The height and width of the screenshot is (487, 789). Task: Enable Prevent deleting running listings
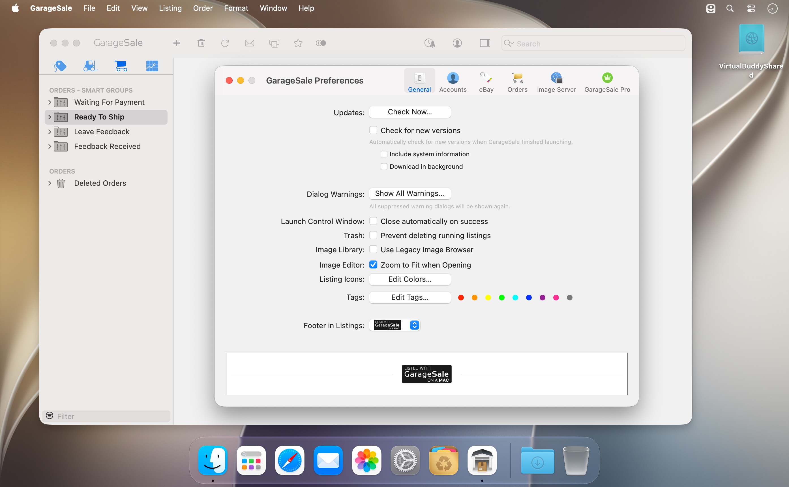[x=373, y=235]
